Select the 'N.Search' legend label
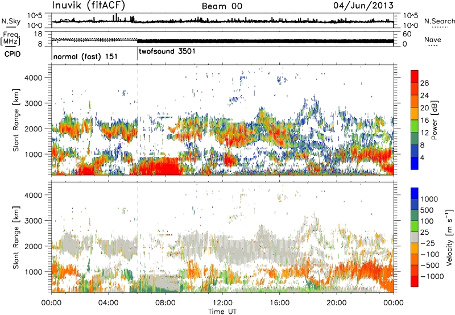The image size is (455, 315). pos(439,21)
